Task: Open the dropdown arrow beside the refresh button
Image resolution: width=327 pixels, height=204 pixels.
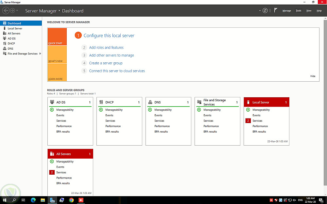Action: point(260,11)
